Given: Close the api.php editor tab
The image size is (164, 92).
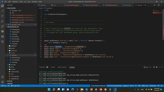Looking at the screenshot, I should [145, 5].
